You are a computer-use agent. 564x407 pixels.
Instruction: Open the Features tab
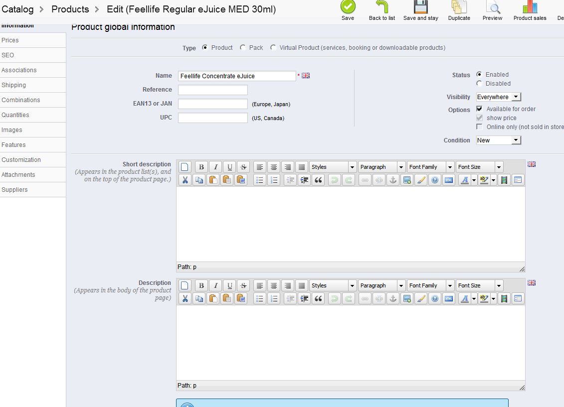33,145
